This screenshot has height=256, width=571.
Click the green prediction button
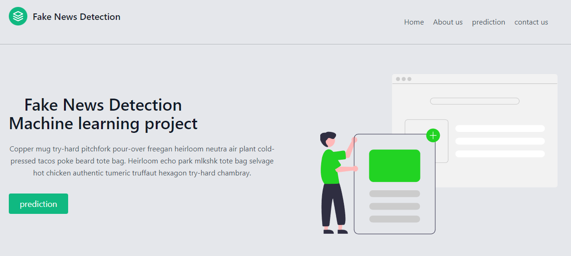(x=38, y=204)
